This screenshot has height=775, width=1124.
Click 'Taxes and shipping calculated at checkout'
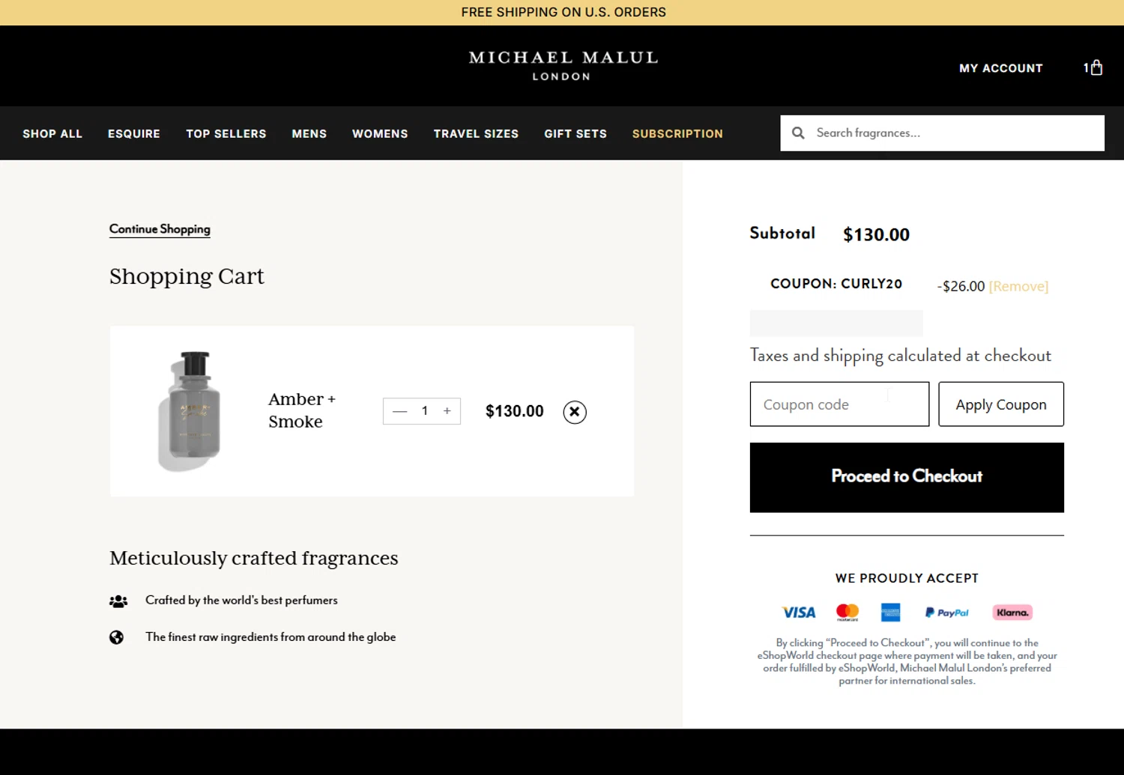[x=901, y=356]
